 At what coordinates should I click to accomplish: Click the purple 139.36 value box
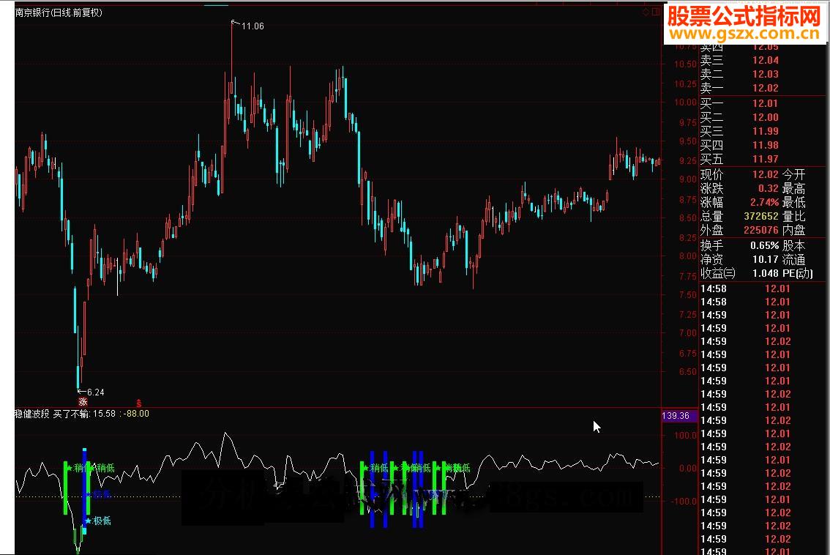pos(679,416)
